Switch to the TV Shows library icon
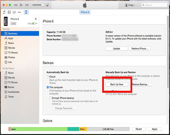170x135 pixels. point(14,12)
